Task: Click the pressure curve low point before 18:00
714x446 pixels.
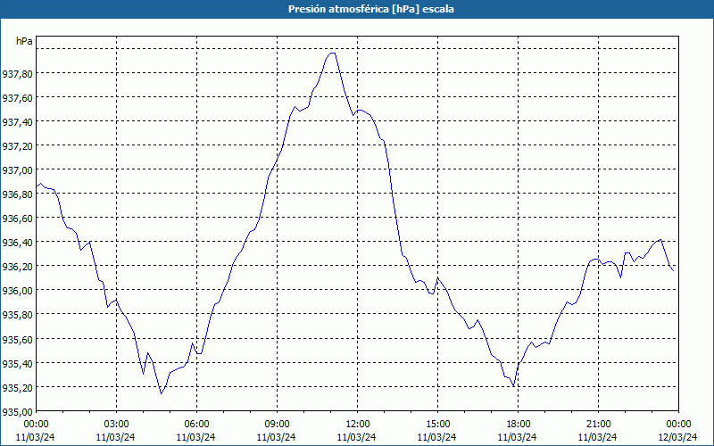Action: click(513, 386)
